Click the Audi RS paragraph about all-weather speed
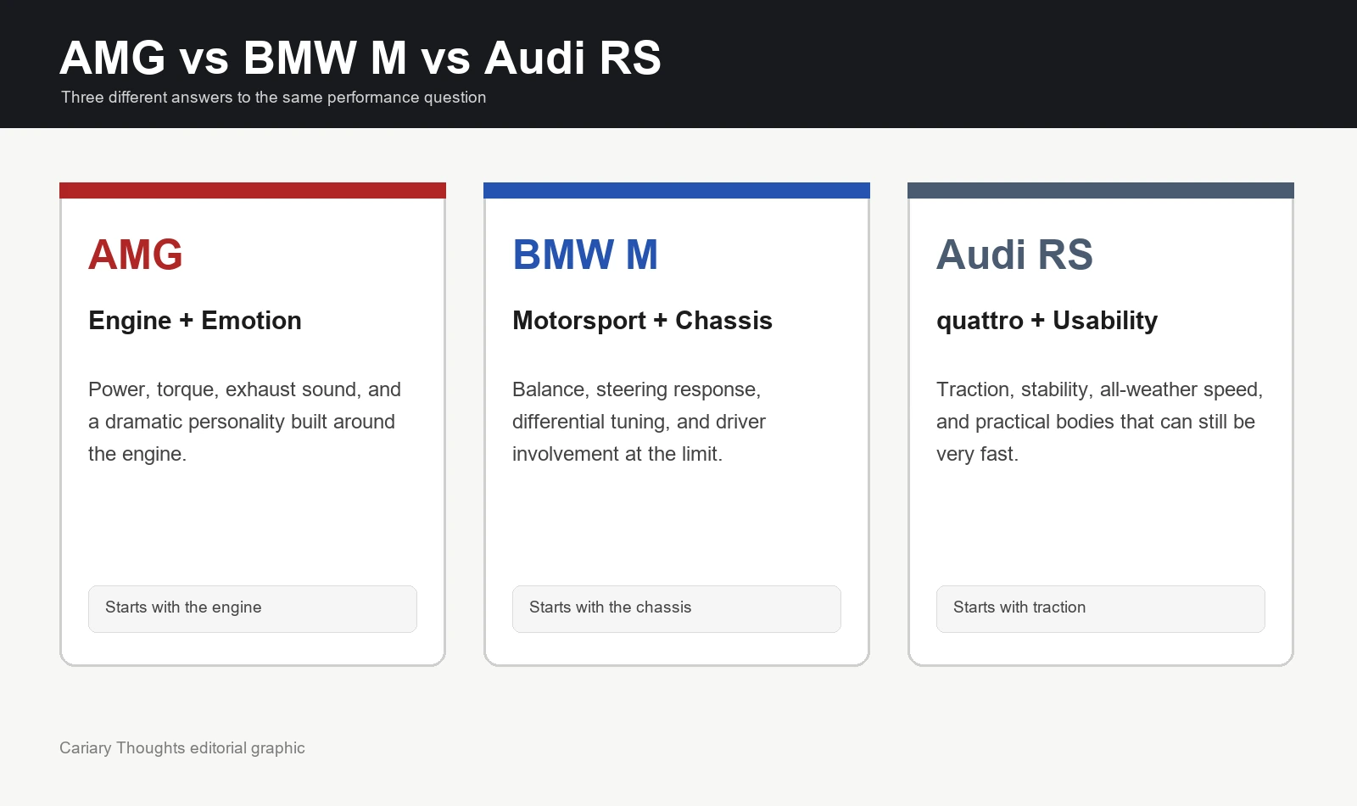This screenshot has height=806, width=1357. point(1100,422)
